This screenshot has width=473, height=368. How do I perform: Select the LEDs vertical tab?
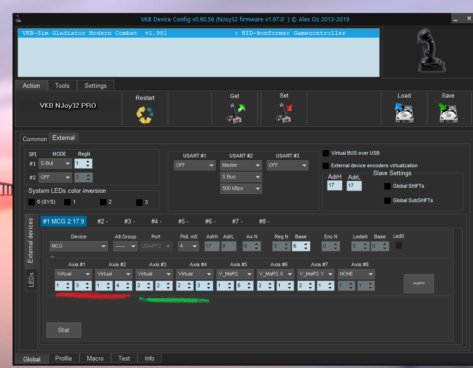(31, 280)
